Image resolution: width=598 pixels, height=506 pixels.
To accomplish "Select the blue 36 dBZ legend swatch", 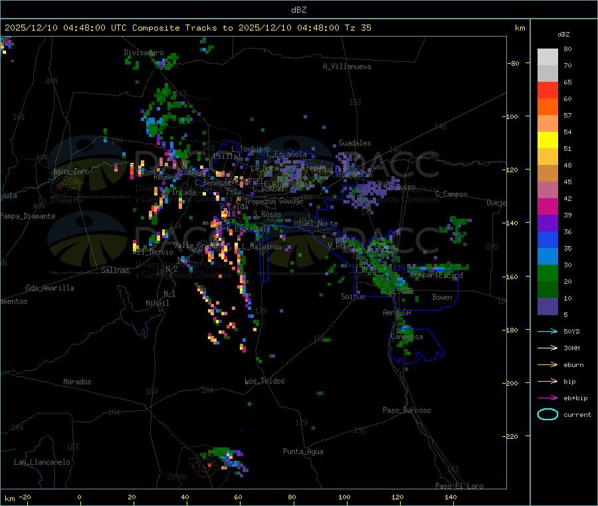I will [x=548, y=239].
